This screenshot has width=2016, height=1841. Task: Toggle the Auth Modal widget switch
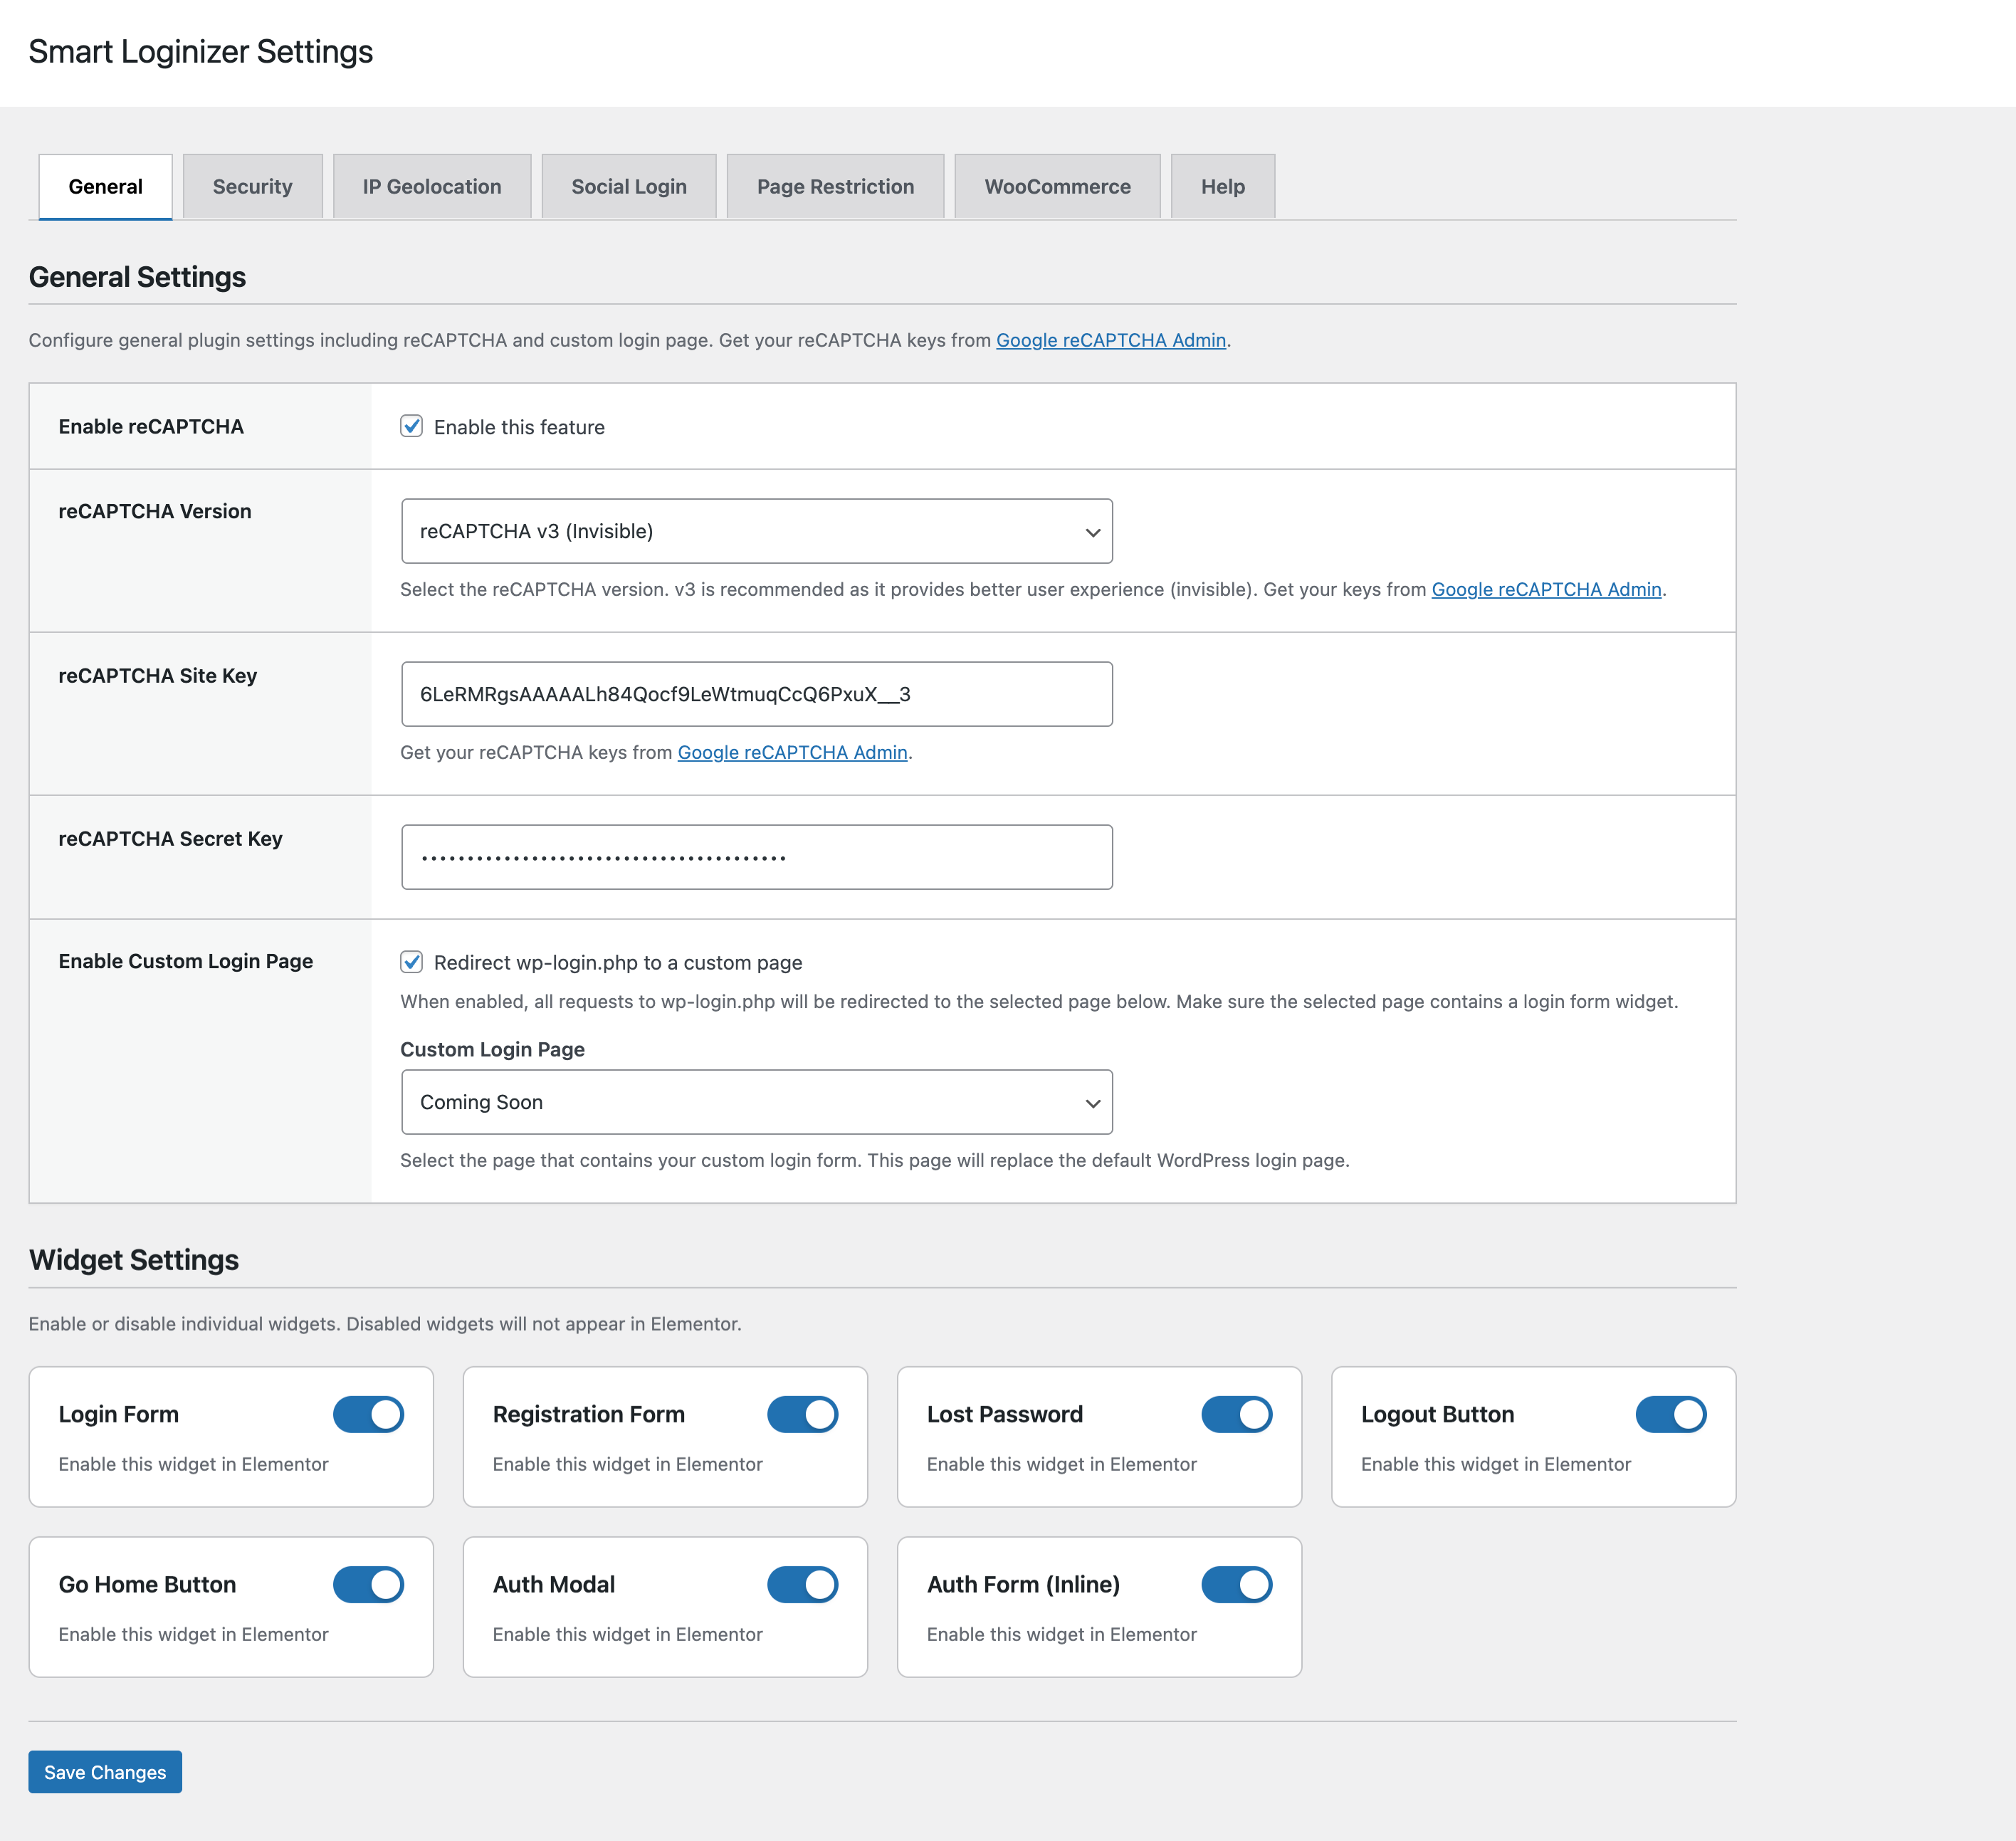pos(802,1584)
